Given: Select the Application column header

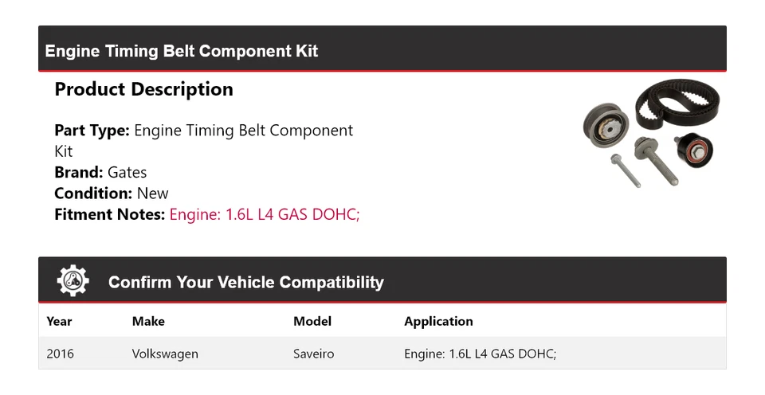Looking at the screenshot, I should point(438,321).
